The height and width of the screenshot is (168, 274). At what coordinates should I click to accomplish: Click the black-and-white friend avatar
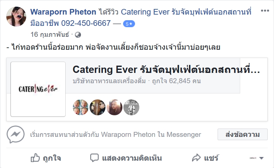click(131, 107)
